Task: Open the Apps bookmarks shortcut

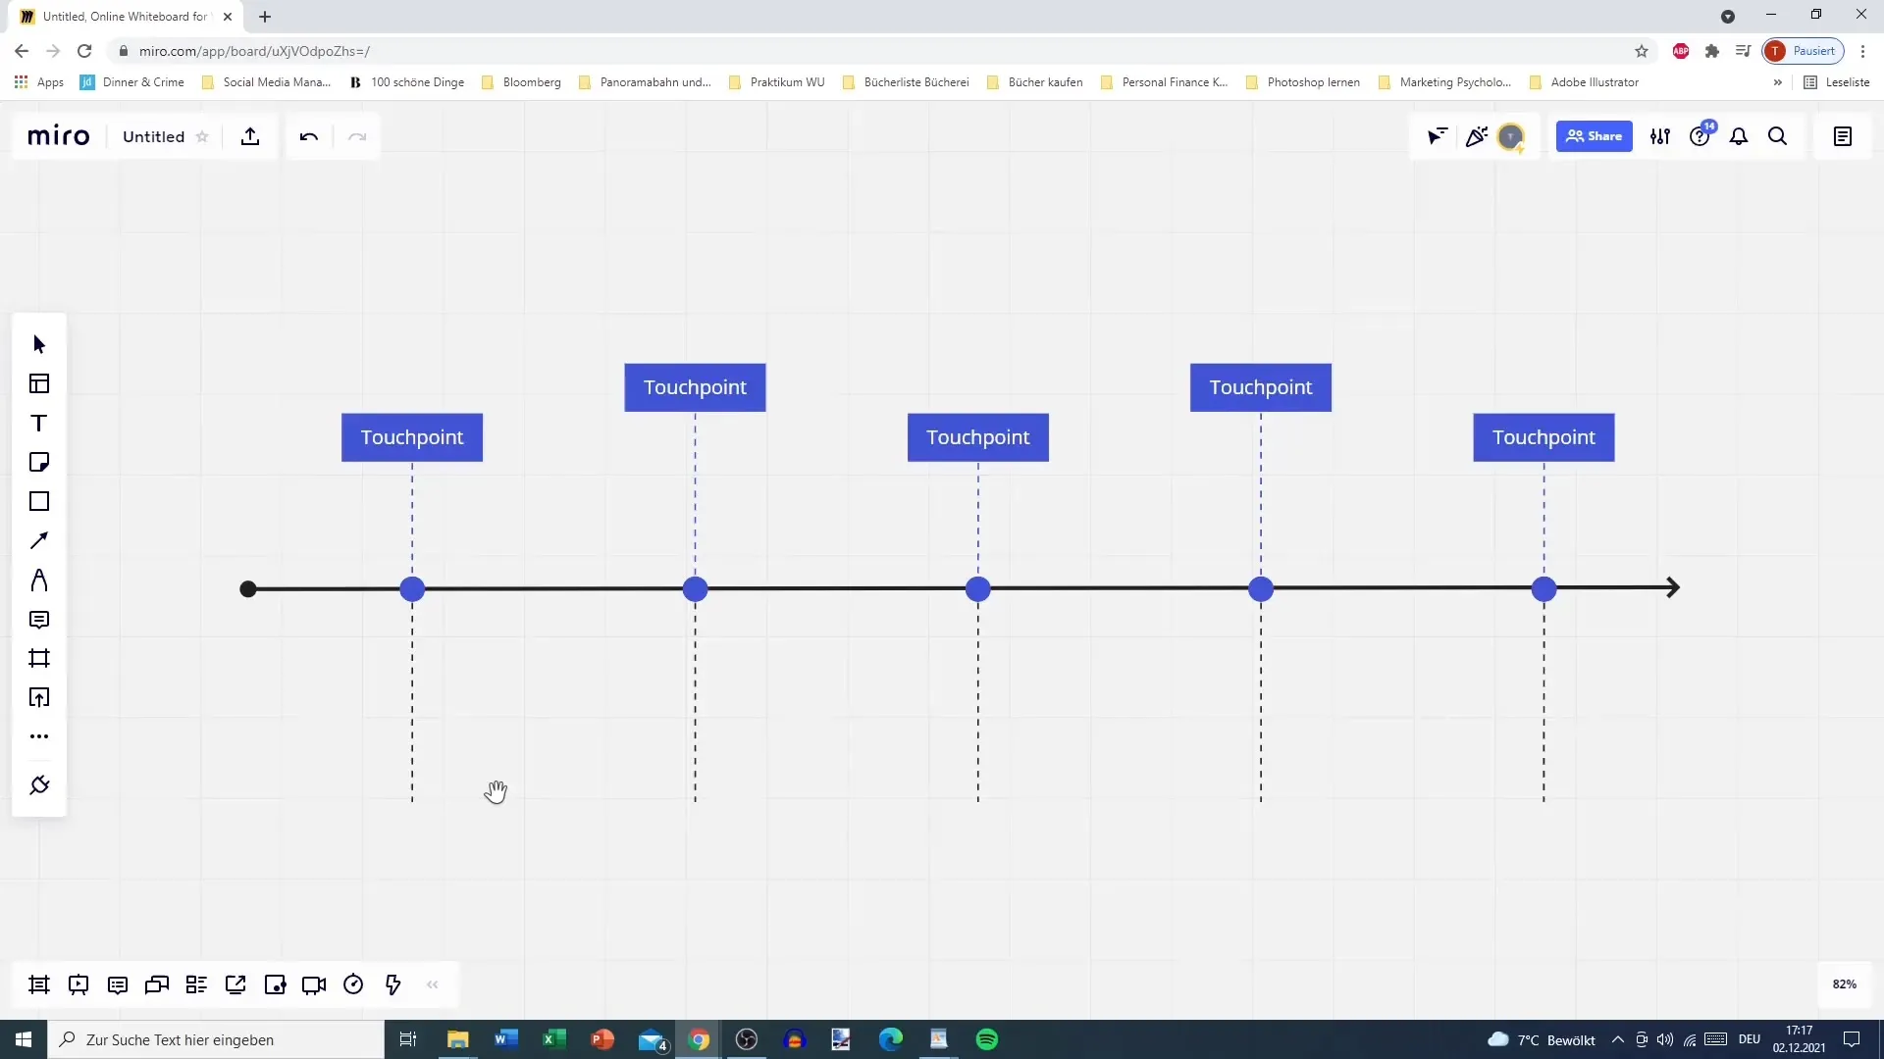Action: click(x=39, y=82)
